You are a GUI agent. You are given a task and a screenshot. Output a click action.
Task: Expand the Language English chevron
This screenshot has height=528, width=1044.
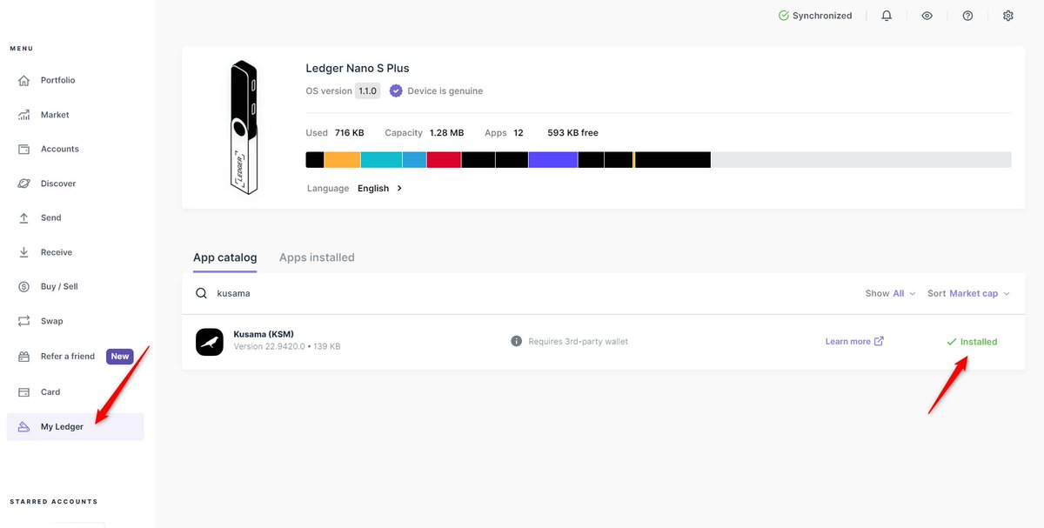coord(399,188)
